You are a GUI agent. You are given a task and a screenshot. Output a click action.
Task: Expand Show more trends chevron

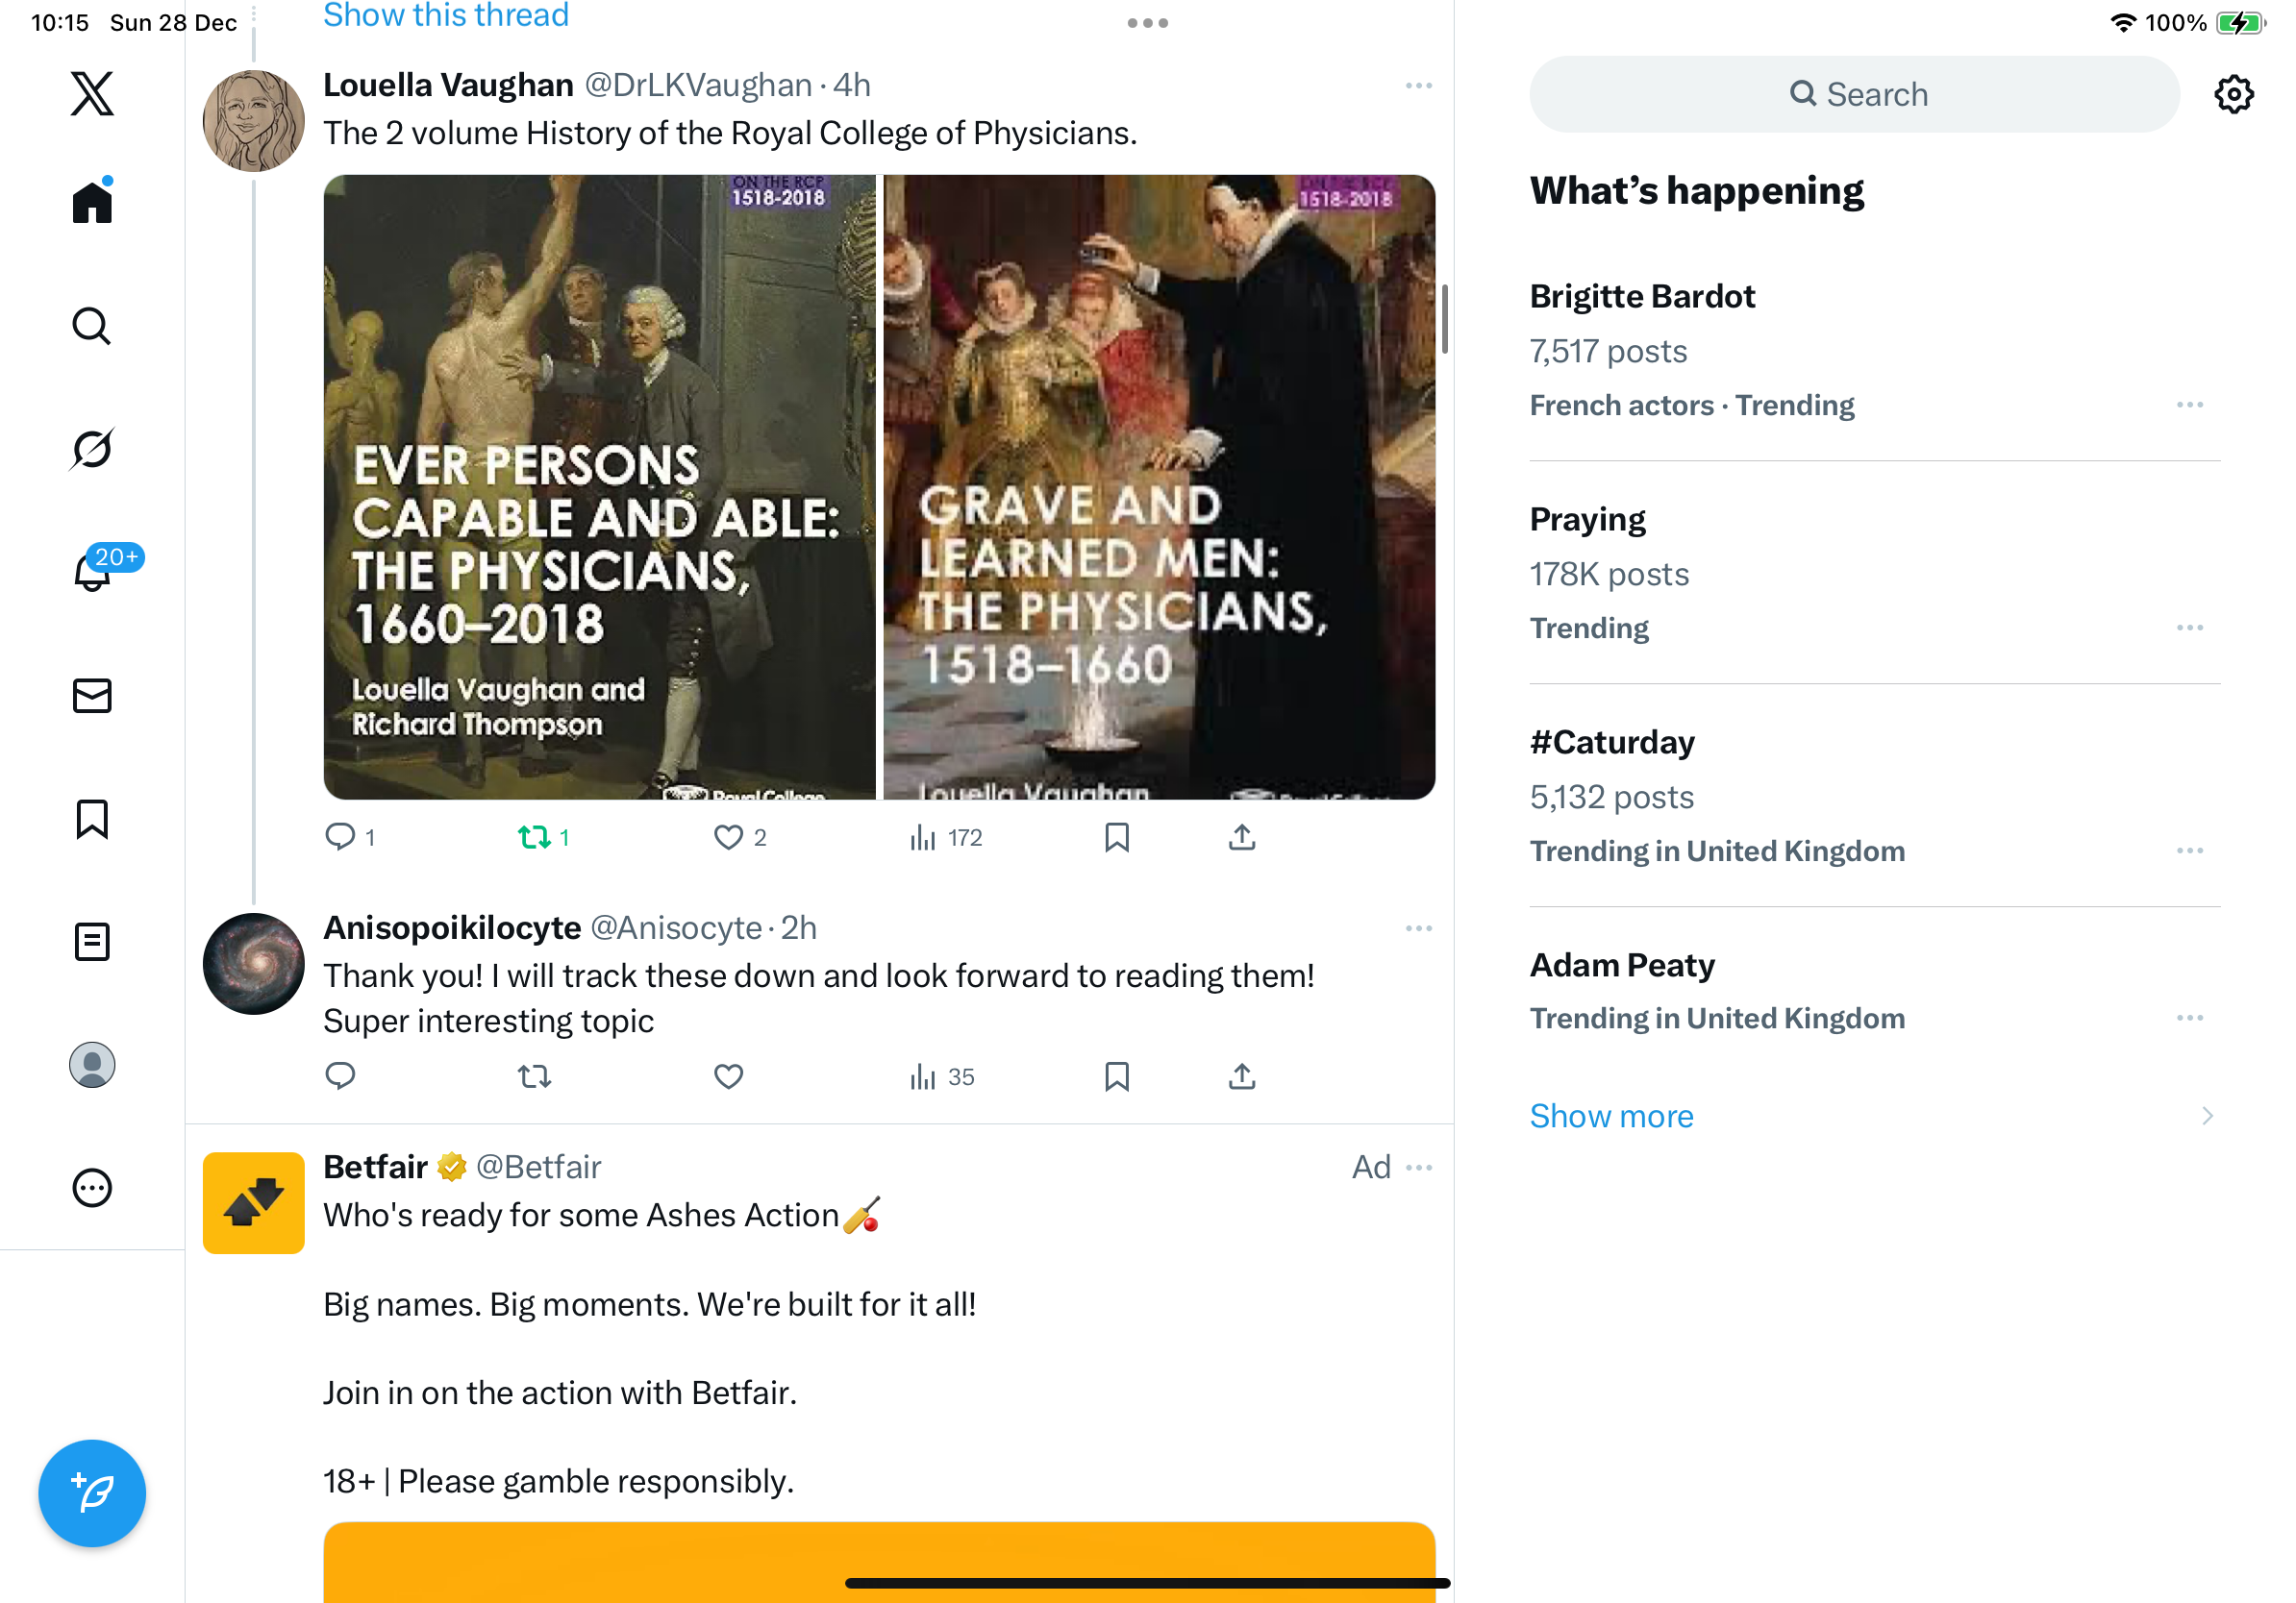2207,1116
